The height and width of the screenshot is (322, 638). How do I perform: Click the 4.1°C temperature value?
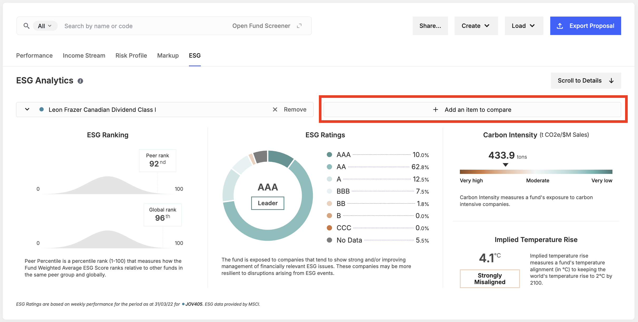490,258
